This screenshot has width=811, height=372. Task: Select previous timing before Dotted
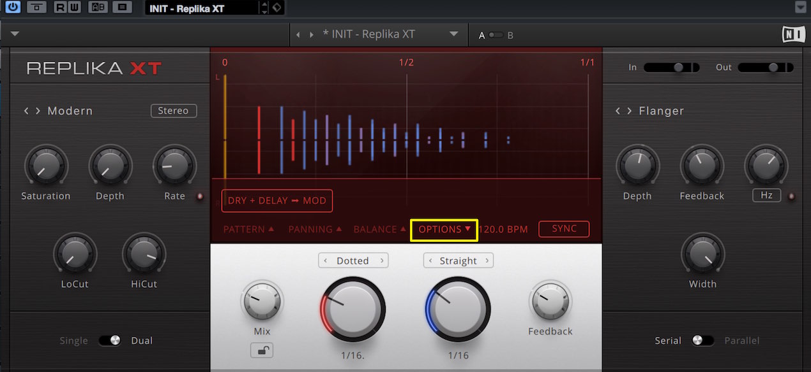tap(325, 261)
